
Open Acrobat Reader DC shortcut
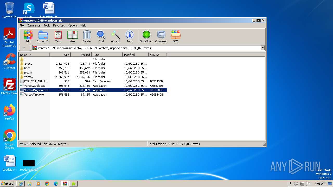(9, 37)
